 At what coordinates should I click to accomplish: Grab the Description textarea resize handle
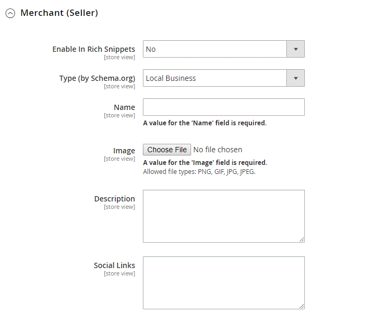point(302,240)
